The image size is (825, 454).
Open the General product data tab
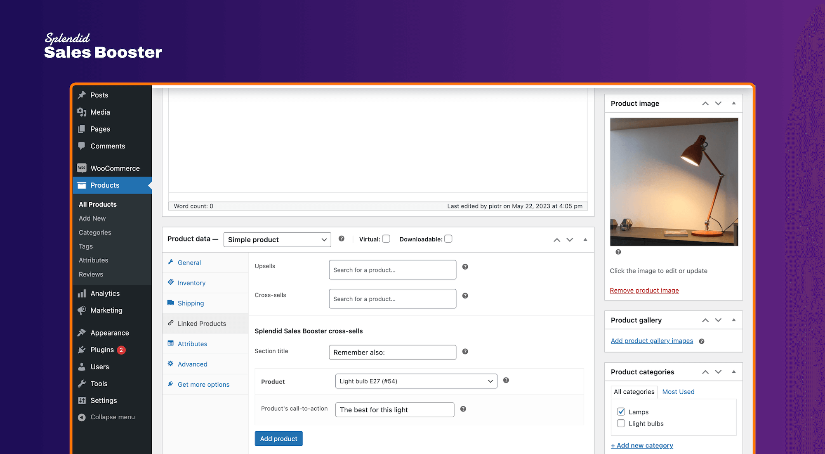[189, 262]
